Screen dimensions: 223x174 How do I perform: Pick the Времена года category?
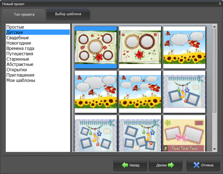tap(38, 48)
